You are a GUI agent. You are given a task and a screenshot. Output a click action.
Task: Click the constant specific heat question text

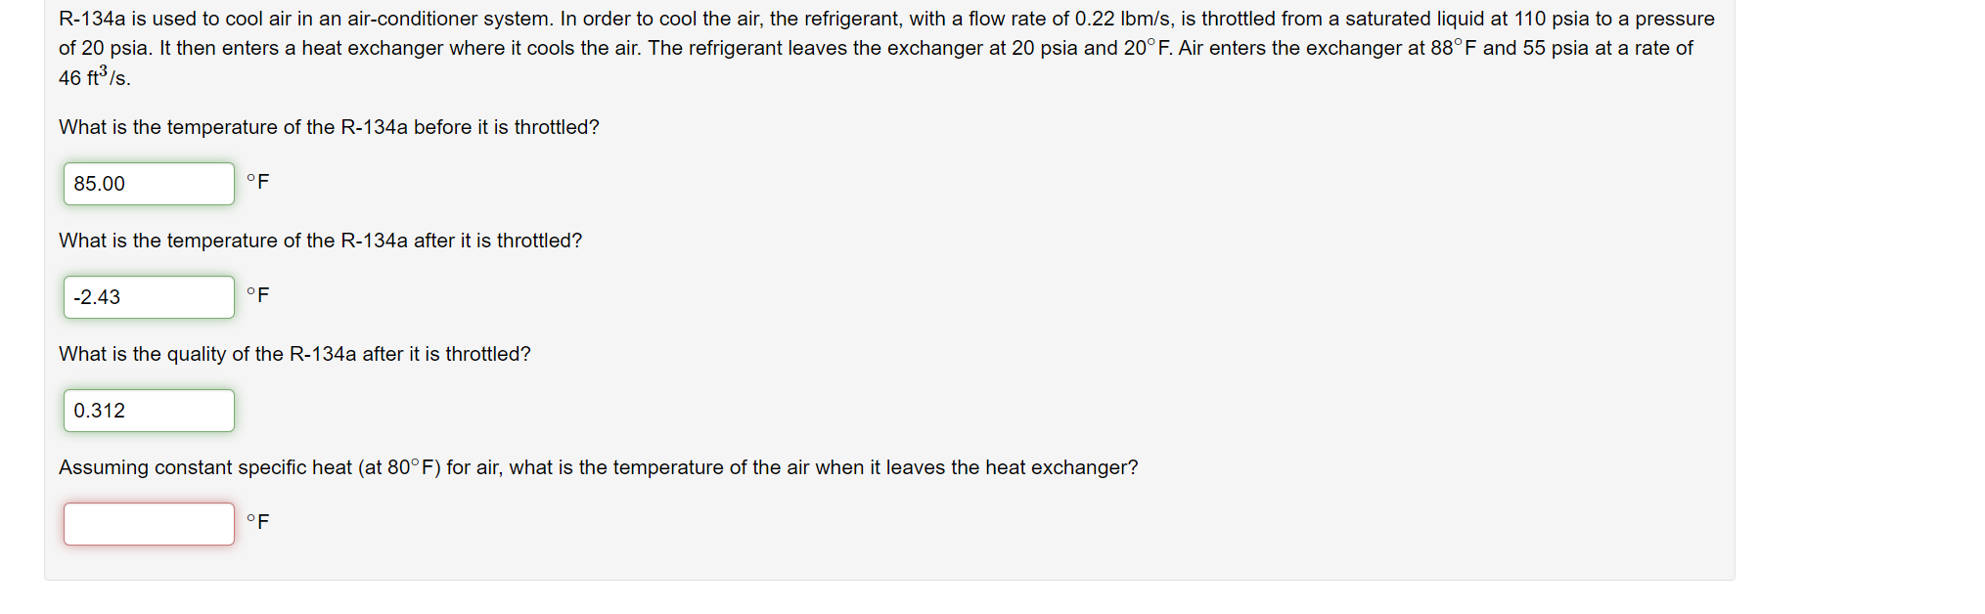[597, 467]
